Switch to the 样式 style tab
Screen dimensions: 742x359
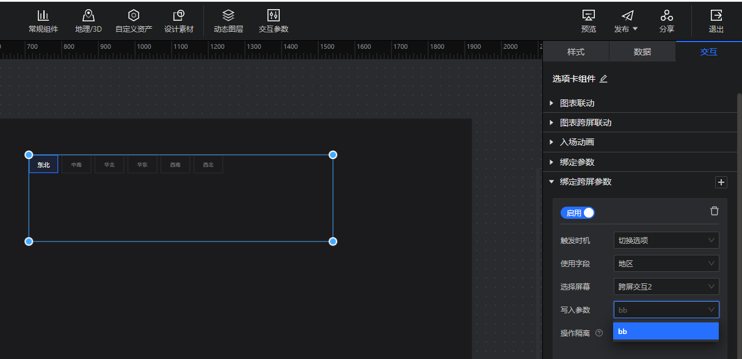(x=576, y=52)
